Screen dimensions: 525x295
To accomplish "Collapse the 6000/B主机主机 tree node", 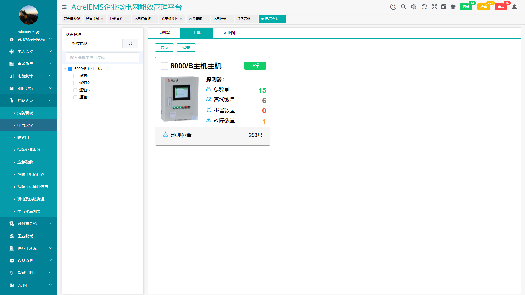I will 65,69.
